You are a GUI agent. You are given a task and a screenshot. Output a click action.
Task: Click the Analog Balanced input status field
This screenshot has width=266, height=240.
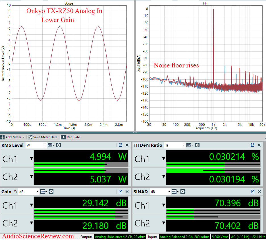[184, 237]
